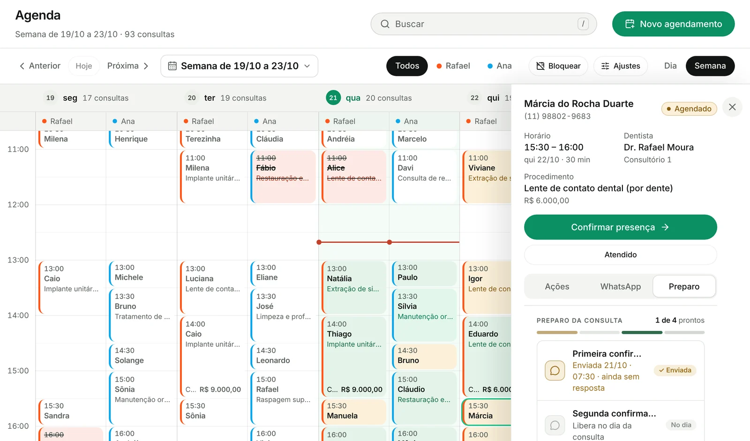Create a Novo agendamento

673,24
